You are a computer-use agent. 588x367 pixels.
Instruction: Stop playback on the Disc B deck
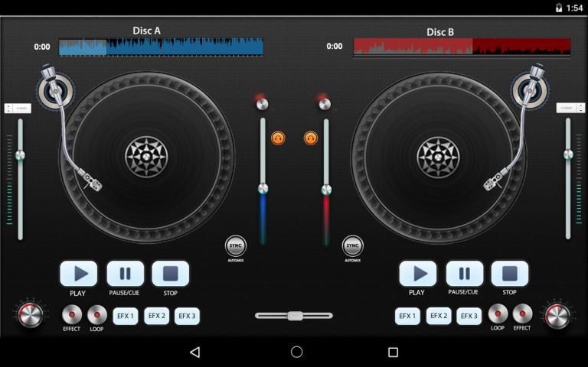(x=509, y=274)
